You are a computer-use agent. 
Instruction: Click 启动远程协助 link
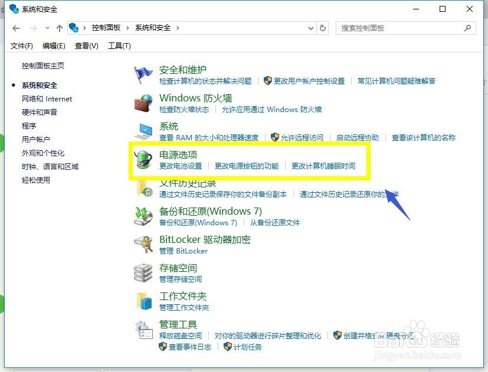click(357, 138)
